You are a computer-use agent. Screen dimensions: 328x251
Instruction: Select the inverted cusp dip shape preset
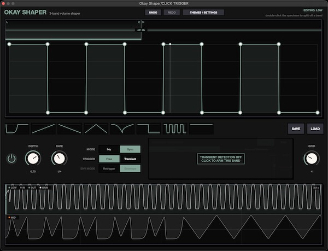pos(122,129)
